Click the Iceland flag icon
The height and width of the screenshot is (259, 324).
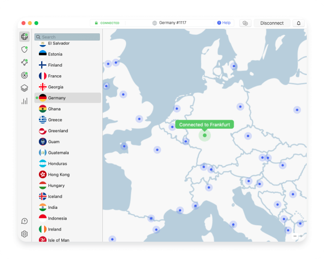click(x=43, y=197)
